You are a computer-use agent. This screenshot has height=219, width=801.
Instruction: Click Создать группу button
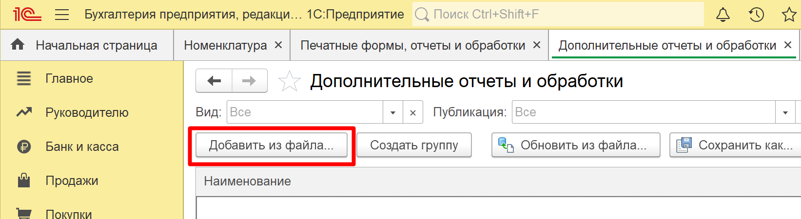click(x=414, y=145)
